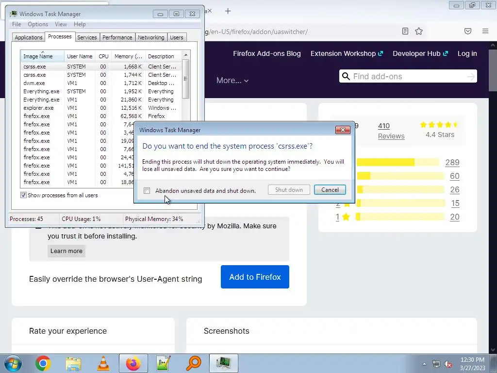This screenshot has width=497, height=373.
Task: Click the muted volume tray icon
Action: click(448, 364)
